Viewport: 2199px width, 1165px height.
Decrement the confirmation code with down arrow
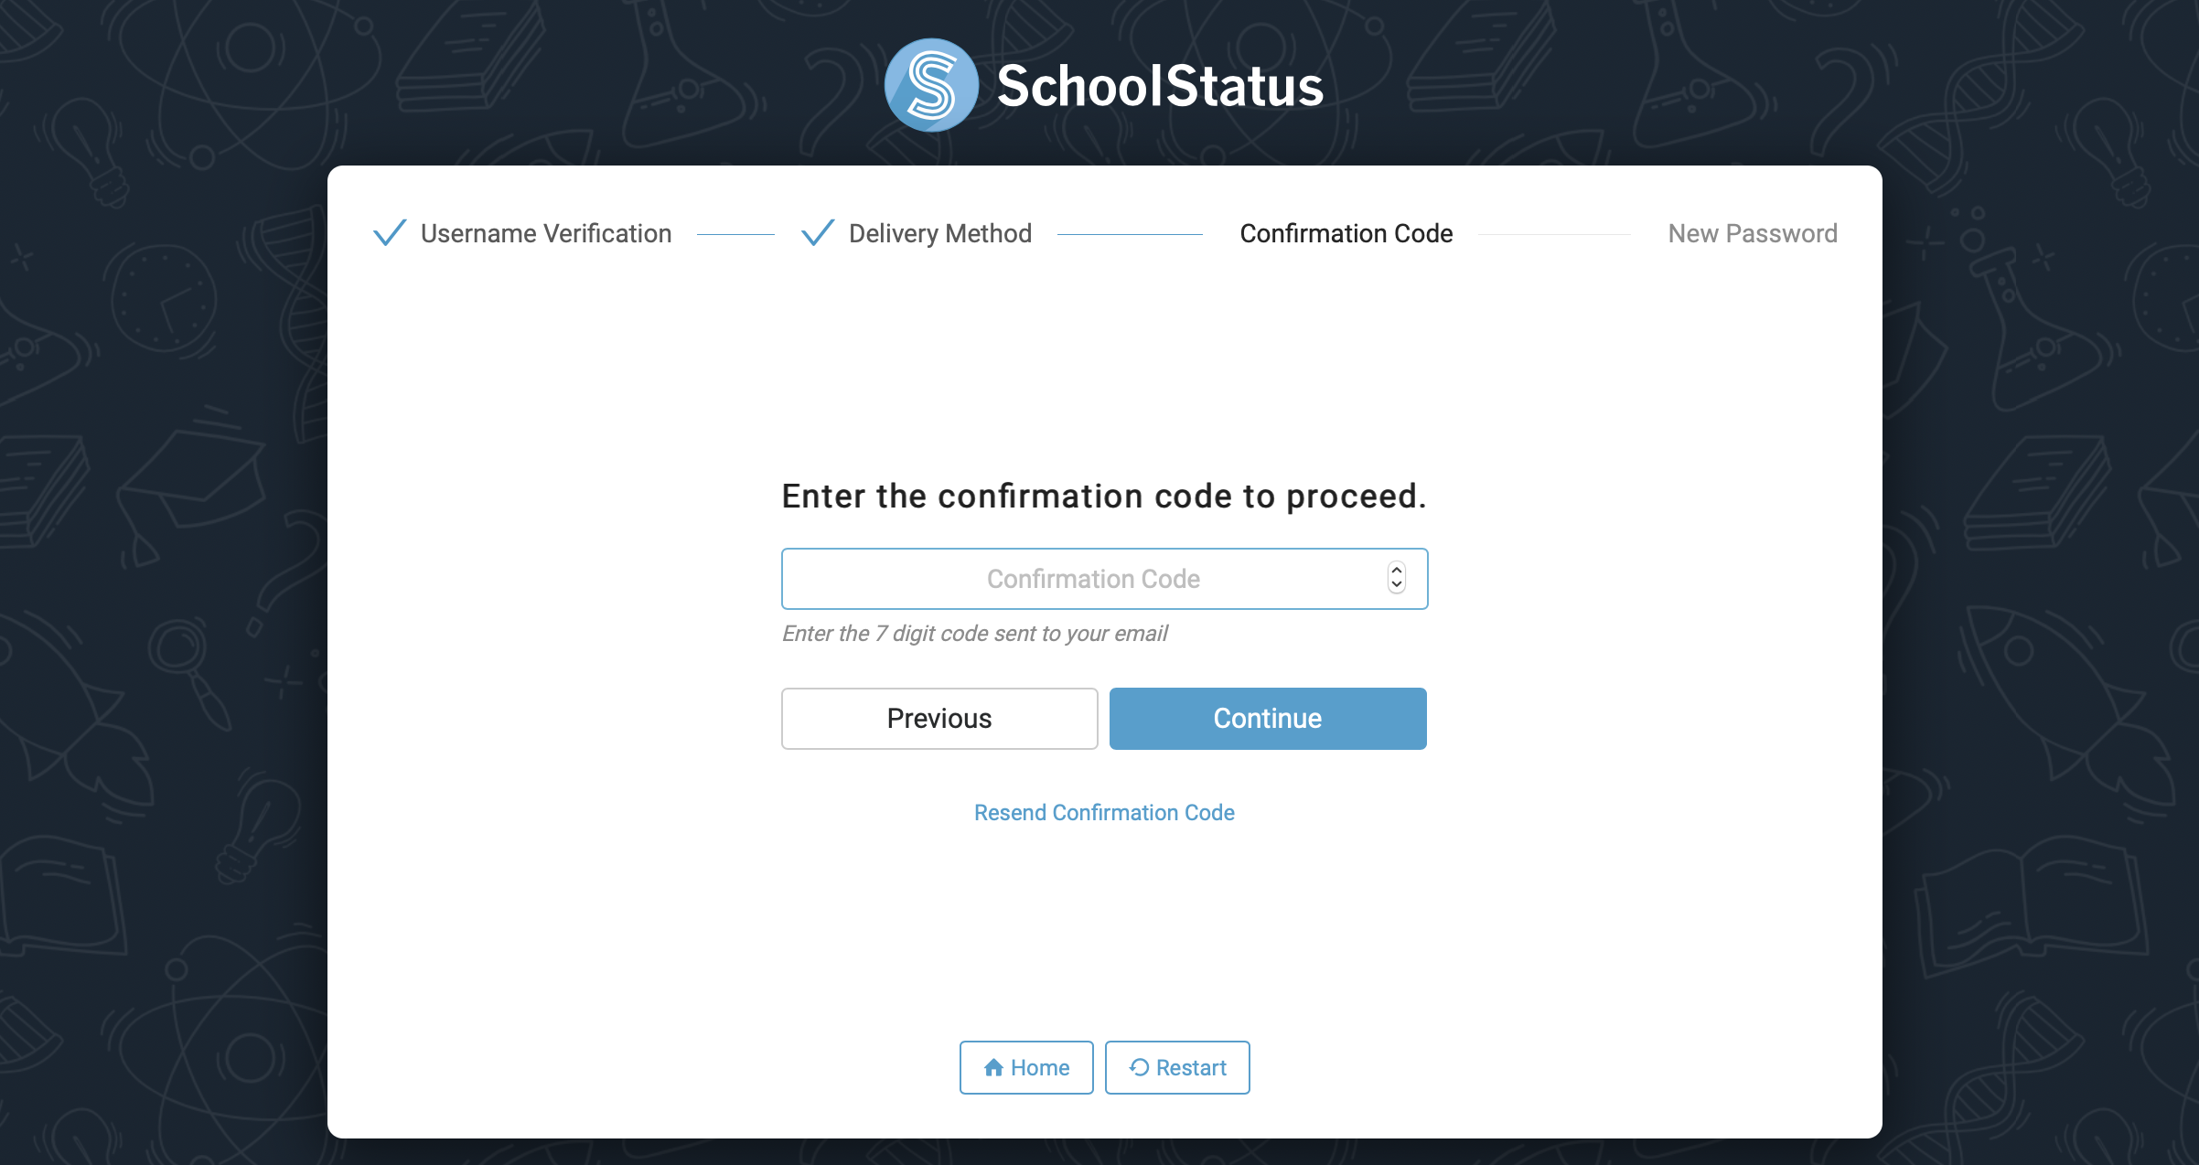point(1397,585)
